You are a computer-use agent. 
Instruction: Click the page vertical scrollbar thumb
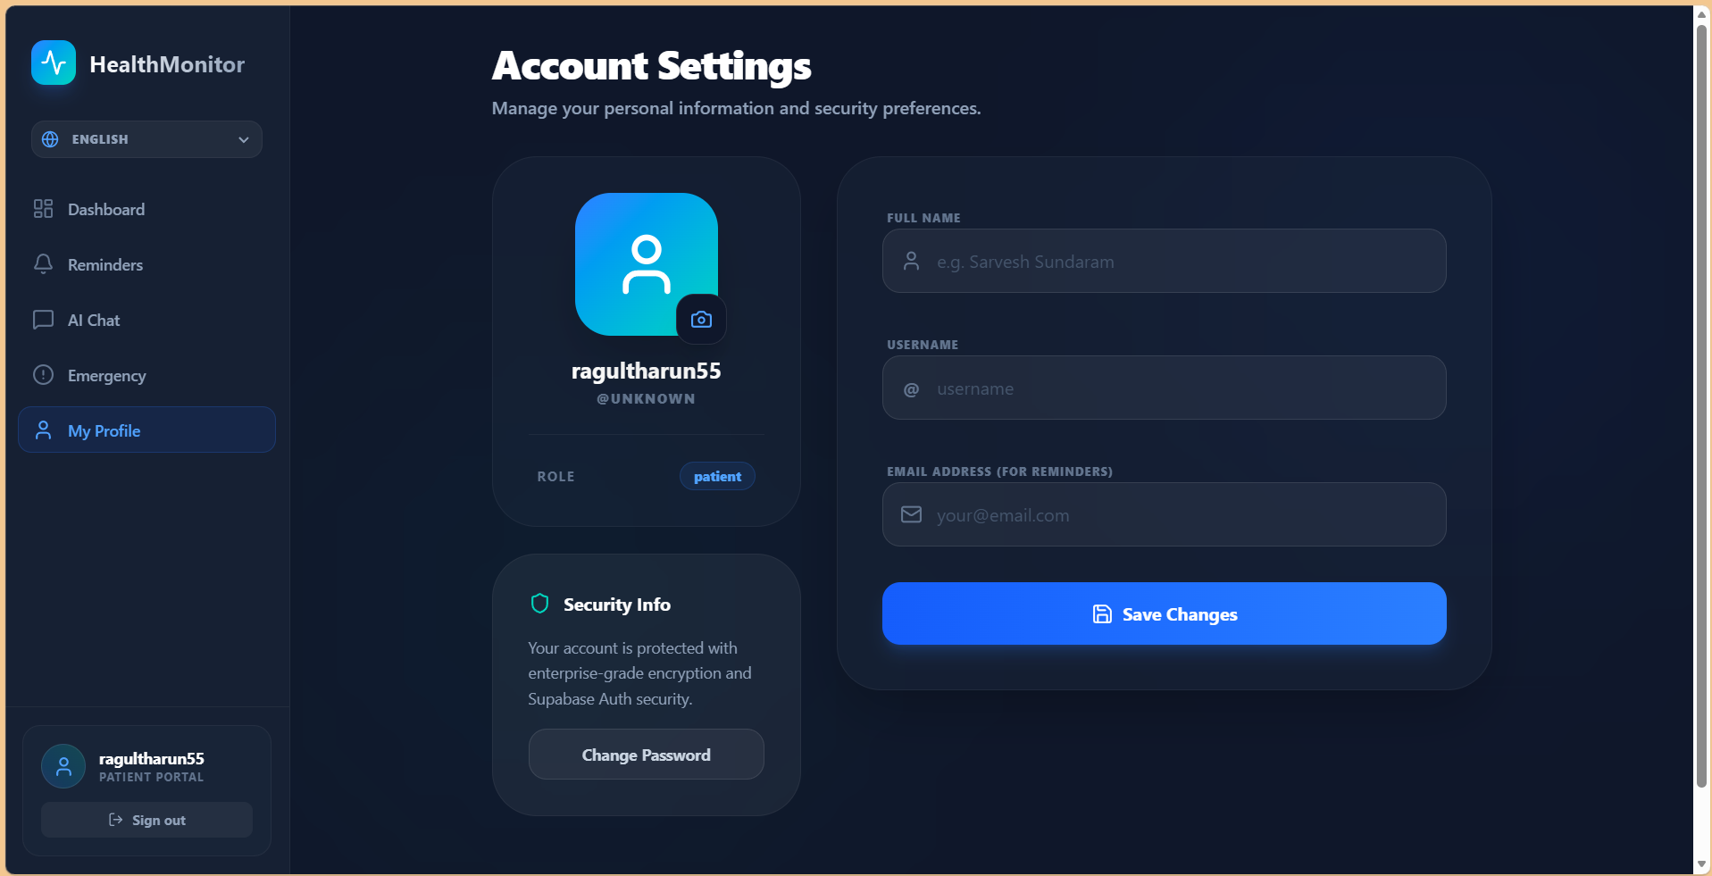click(x=1701, y=406)
